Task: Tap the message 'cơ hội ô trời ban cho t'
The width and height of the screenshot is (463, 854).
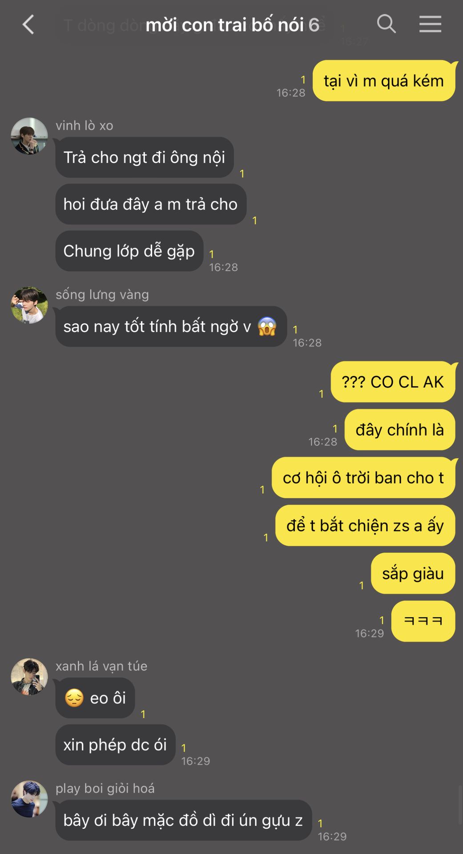Action: [363, 478]
